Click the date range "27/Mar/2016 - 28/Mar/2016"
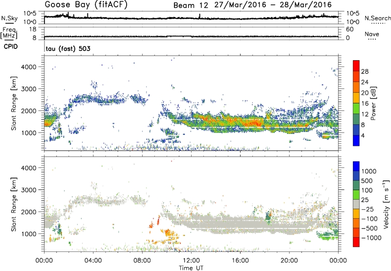Image resolution: width=391 pixels, height=271 pixels. coord(273,5)
